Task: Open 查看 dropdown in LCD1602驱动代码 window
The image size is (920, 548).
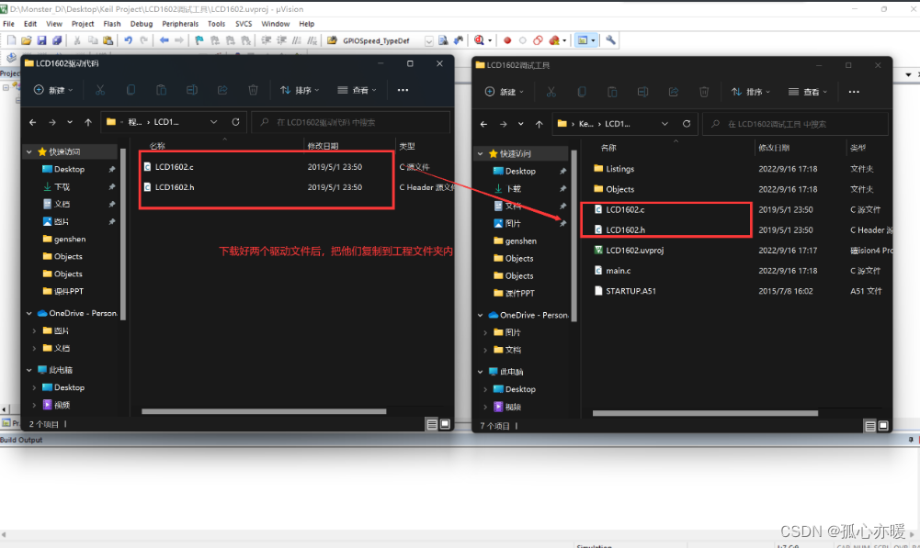Action: point(357,90)
